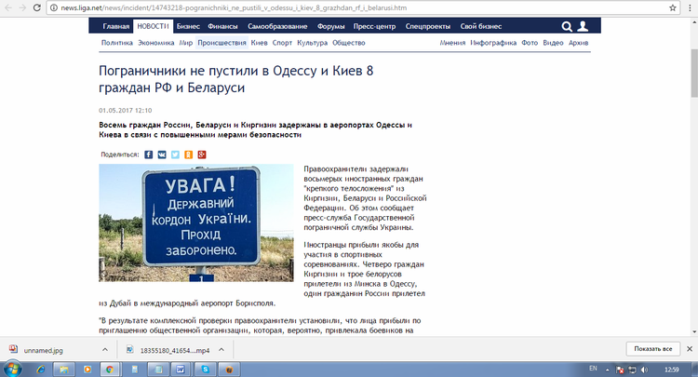Click the browser back arrow

(x=10, y=8)
